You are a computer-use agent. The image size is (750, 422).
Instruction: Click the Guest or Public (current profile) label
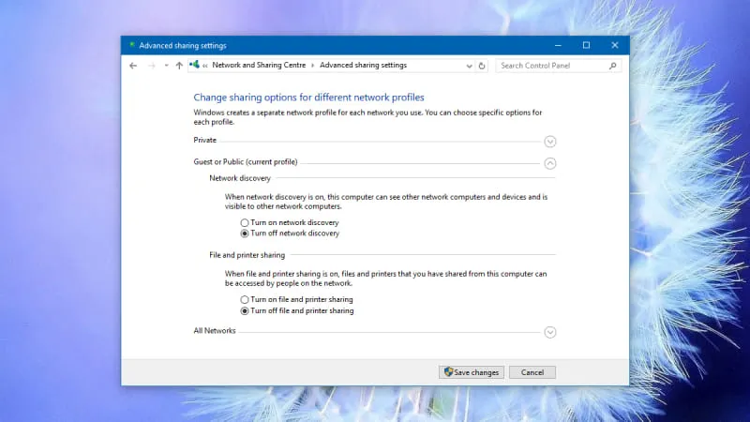click(x=246, y=161)
